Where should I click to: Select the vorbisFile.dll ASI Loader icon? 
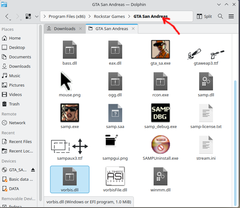115,176
